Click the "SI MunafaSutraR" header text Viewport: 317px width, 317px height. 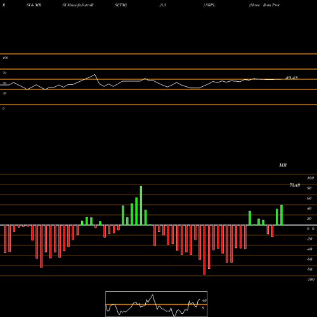[x=78, y=5]
